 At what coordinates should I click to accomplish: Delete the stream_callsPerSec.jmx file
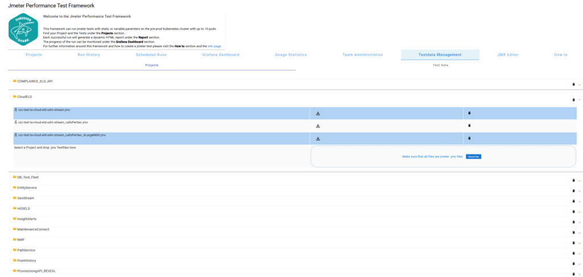(x=469, y=126)
